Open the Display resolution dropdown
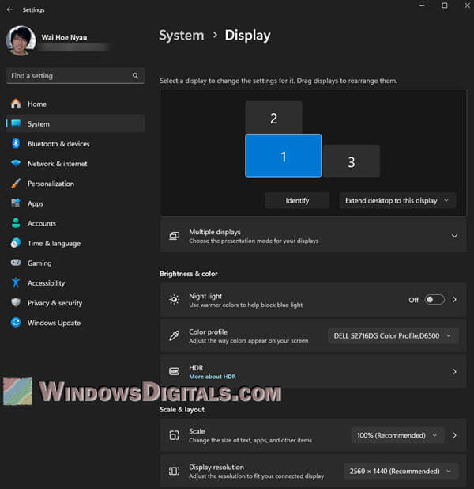The height and width of the screenshot is (489, 474). point(401,471)
